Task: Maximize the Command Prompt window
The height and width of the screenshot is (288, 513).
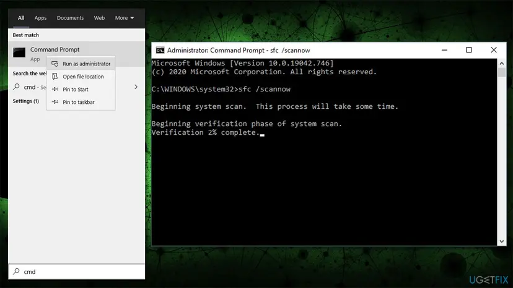Action: coord(469,50)
